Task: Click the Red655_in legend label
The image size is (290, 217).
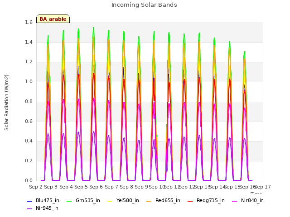Action: pyautogui.click(x=168, y=200)
